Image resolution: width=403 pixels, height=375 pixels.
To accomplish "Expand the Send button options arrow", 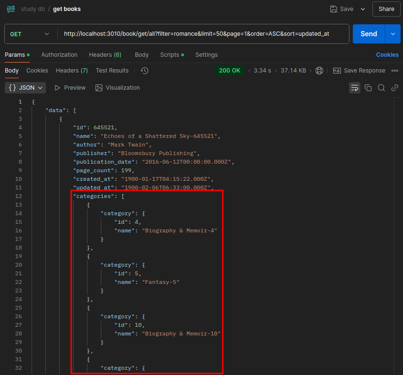I will (392, 34).
